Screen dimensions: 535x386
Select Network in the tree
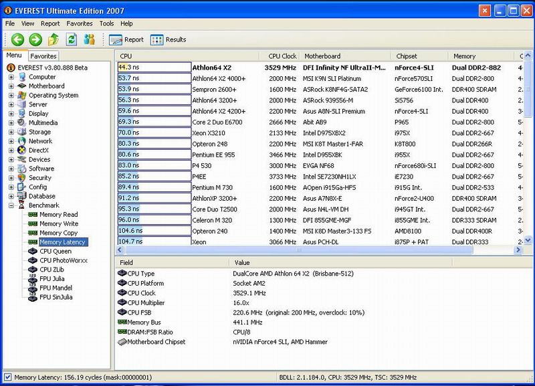click(x=40, y=141)
